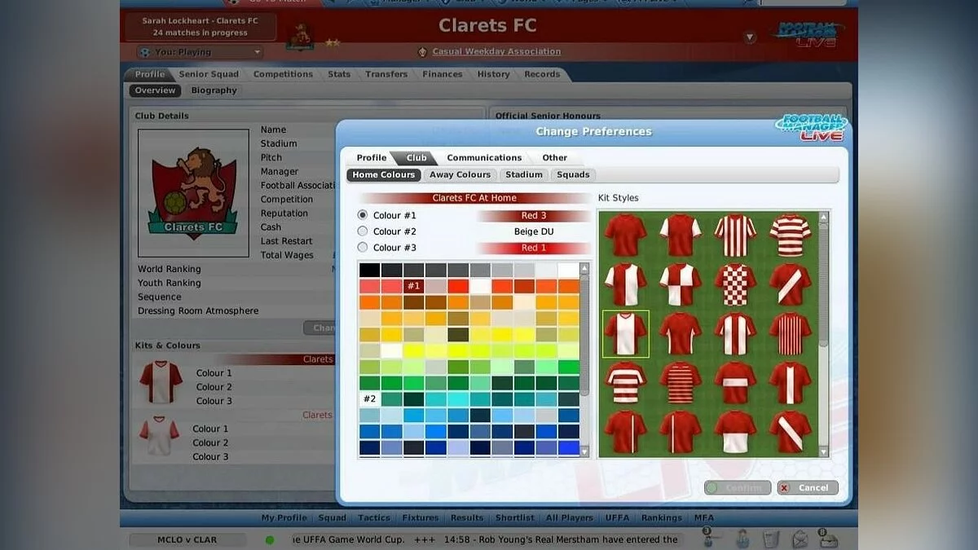
Task: Click the colour palette scrollbar down arrow
Action: point(584,451)
